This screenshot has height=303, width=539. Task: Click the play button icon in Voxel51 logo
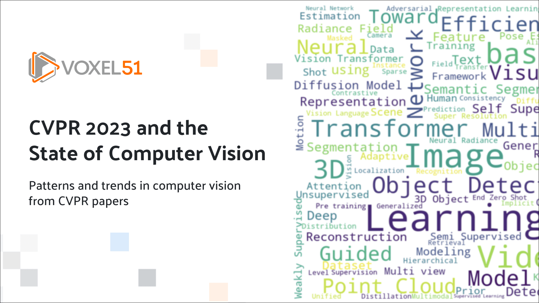(x=40, y=67)
